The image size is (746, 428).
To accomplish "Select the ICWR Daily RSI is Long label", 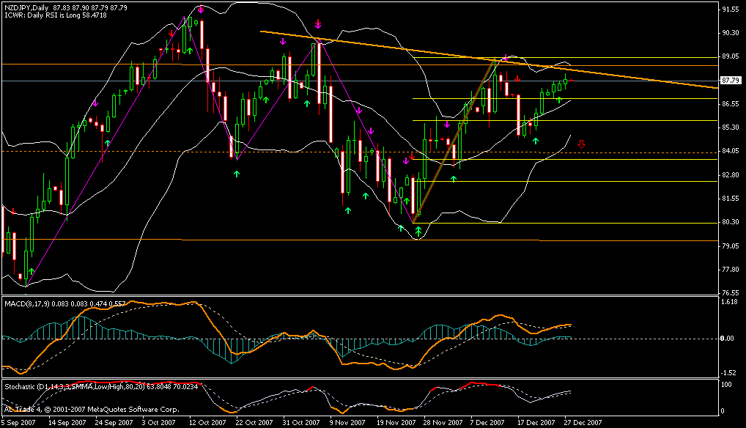I will (56, 15).
